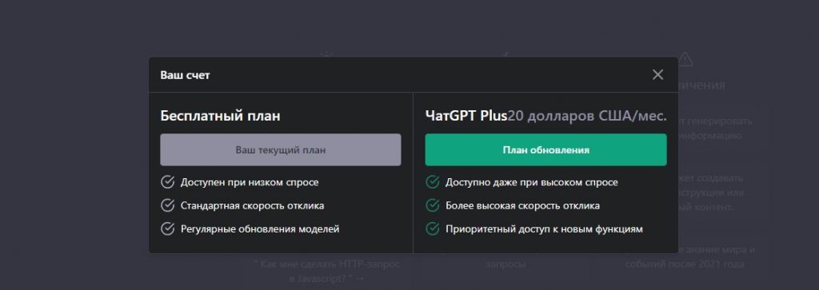Click green checkmark beside Более высокая скорость отклика
This screenshot has height=290, width=819.
(433, 205)
